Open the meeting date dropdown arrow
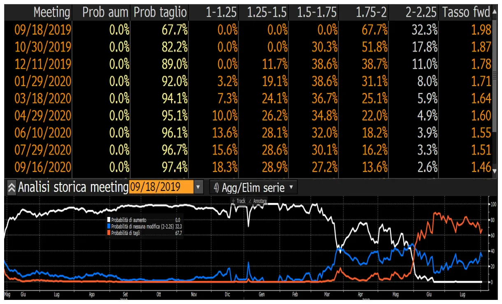This screenshot has height=304, width=502. (x=198, y=188)
